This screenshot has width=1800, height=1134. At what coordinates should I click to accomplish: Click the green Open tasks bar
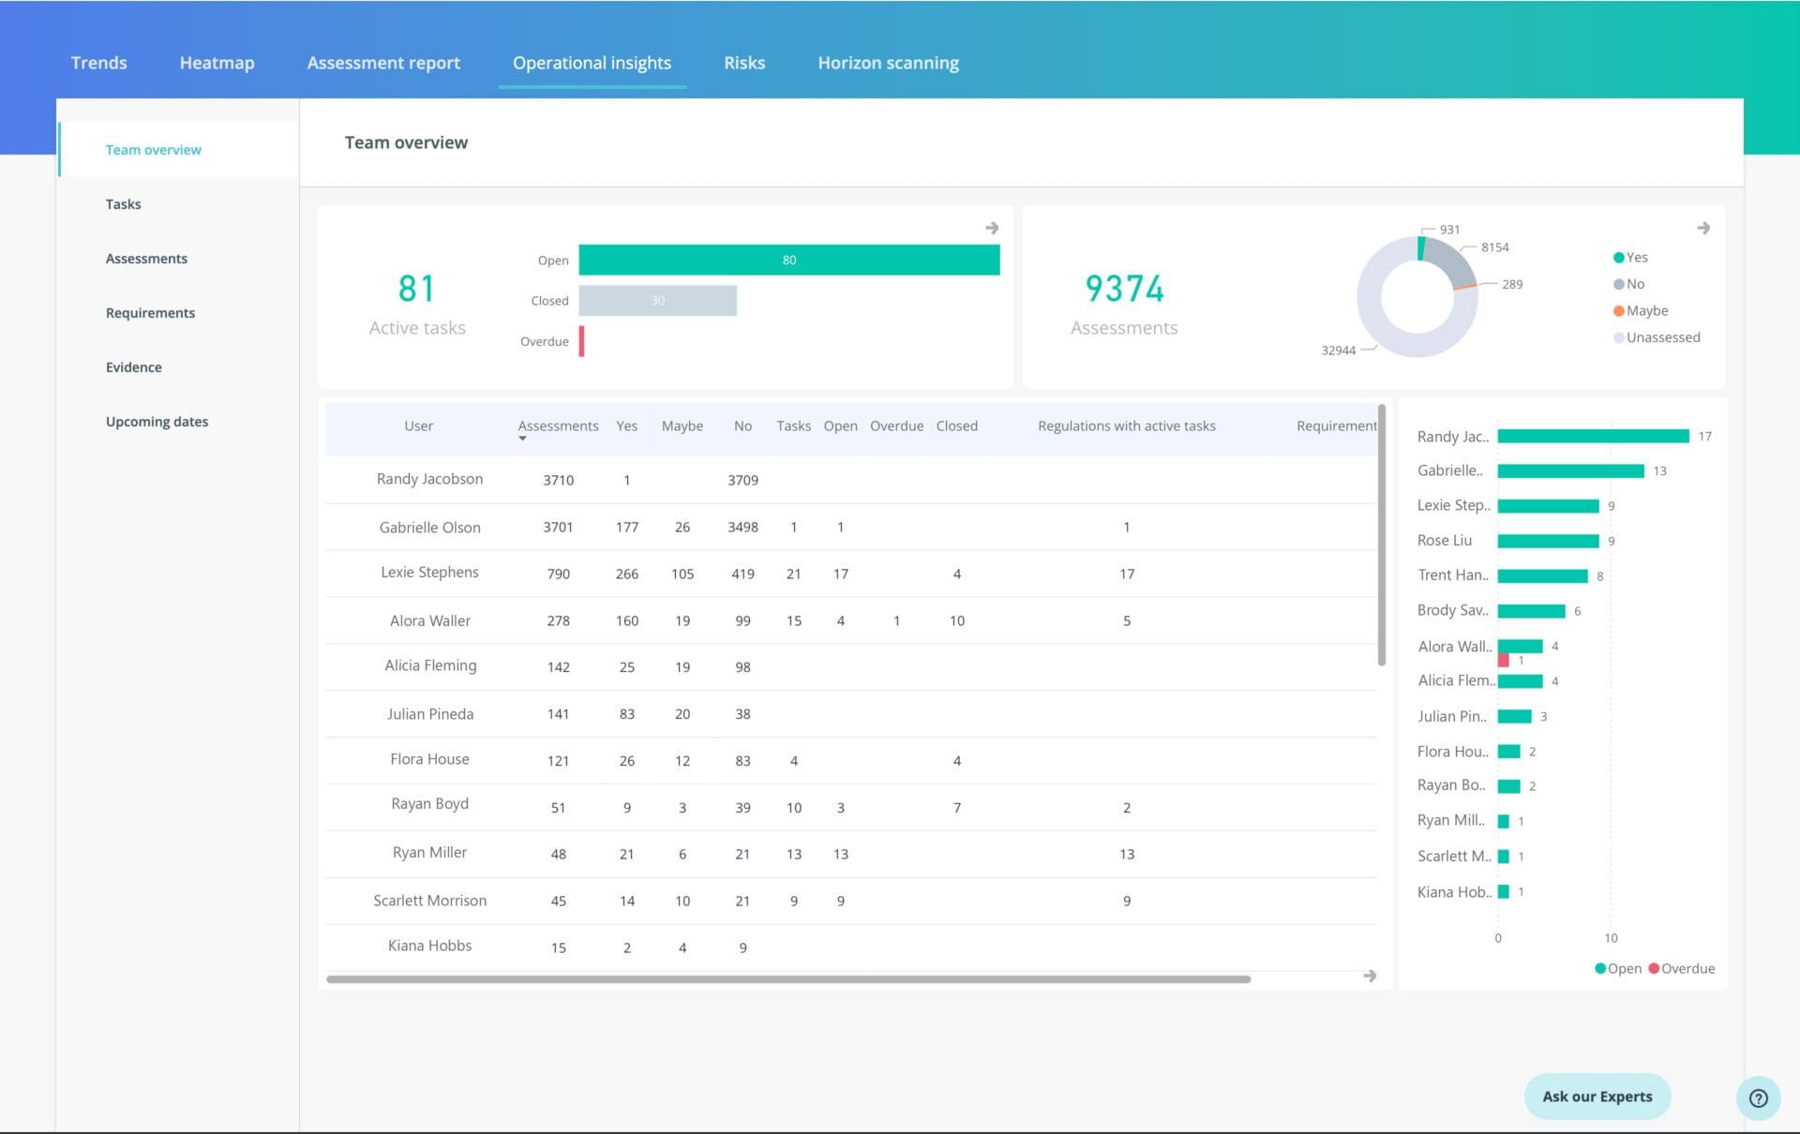(x=788, y=260)
